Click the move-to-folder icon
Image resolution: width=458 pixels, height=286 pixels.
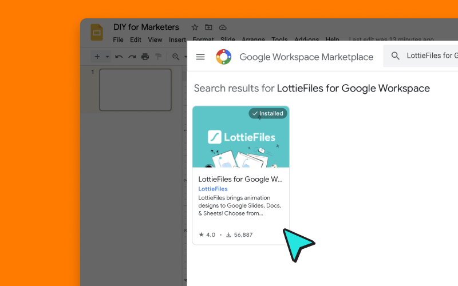click(208, 27)
